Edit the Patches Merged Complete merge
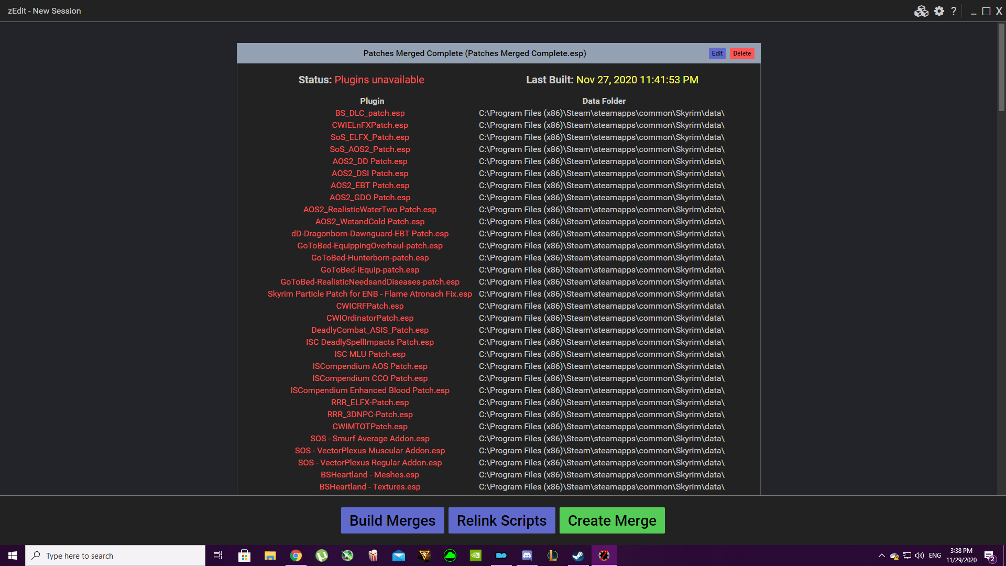 [717, 53]
